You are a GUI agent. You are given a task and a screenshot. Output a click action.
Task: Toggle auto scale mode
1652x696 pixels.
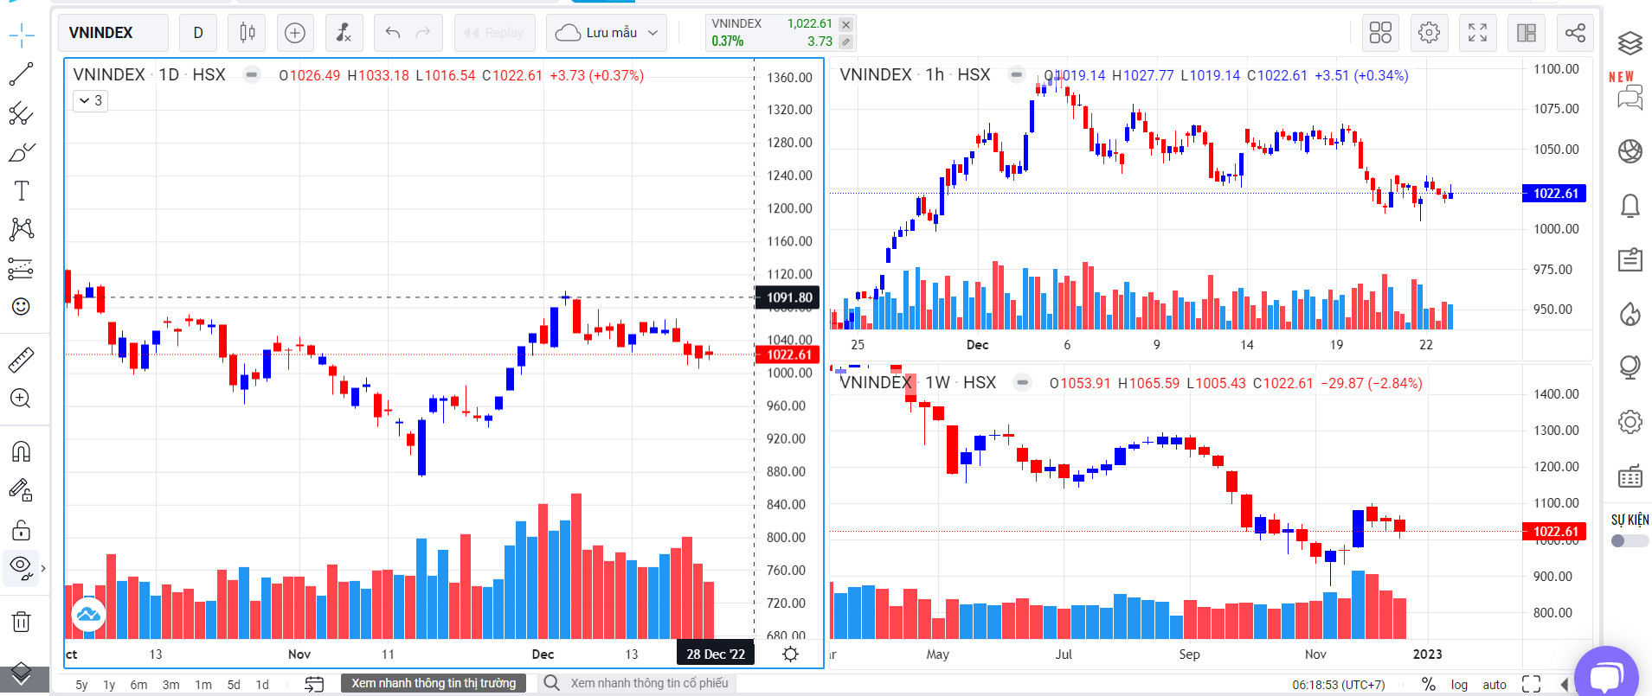[1495, 685]
